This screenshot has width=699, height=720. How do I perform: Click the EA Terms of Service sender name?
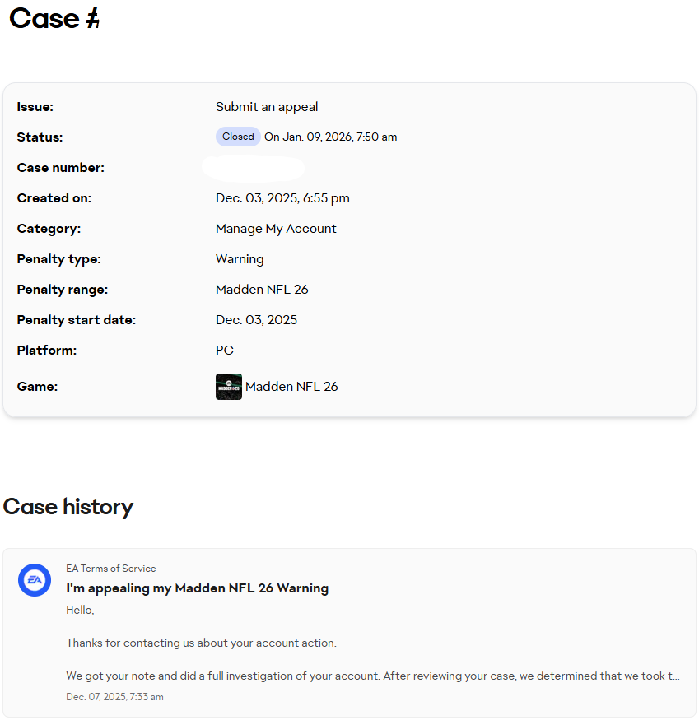point(111,569)
